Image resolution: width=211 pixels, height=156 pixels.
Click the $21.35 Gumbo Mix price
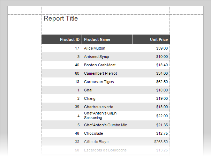[x=162, y=125]
